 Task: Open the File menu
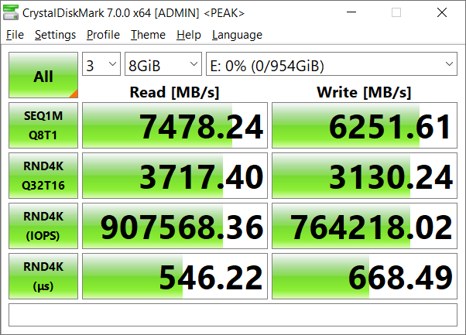point(15,35)
